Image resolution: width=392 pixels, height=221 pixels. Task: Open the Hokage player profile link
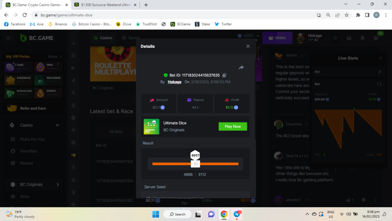pyautogui.click(x=174, y=82)
